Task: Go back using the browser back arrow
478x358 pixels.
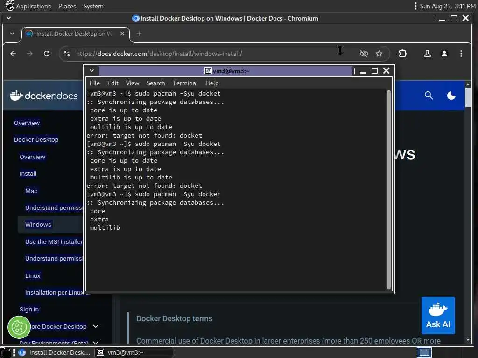Action: pyautogui.click(x=13, y=54)
